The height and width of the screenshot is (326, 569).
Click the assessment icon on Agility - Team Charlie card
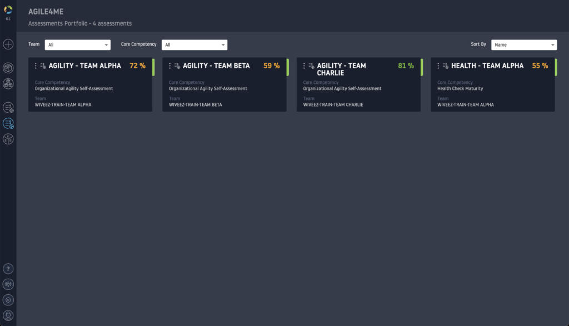click(311, 66)
